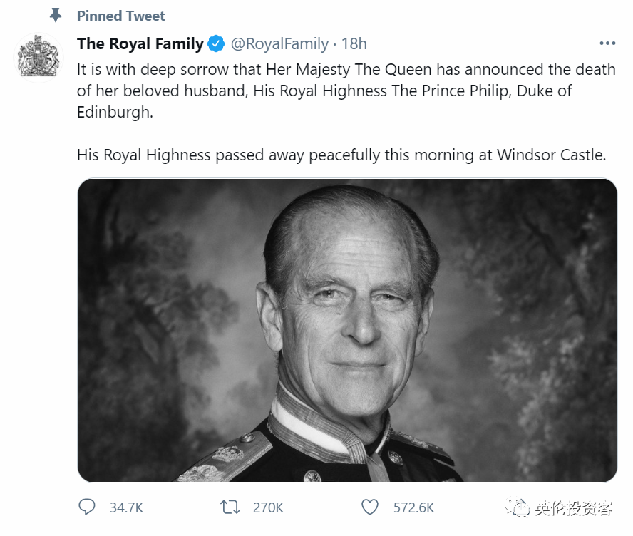
Task: Retweet using the arrows icon
Action: [230, 507]
